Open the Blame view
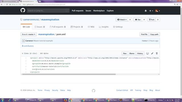The width and height of the screenshot is (182, 102). point(132,54)
